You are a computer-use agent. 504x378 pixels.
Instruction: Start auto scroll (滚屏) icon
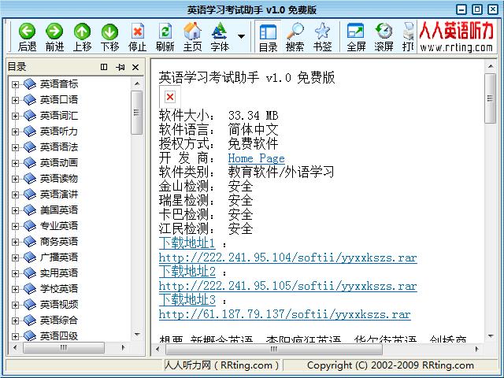pos(384,31)
